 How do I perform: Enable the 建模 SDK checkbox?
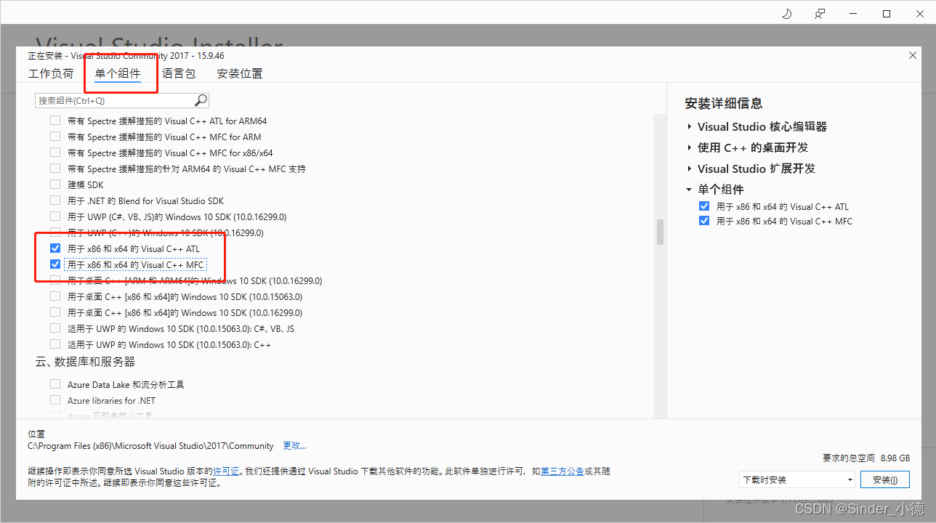(55, 185)
